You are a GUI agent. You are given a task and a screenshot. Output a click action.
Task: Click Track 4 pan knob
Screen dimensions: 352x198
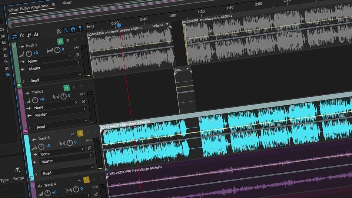[76, 189]
